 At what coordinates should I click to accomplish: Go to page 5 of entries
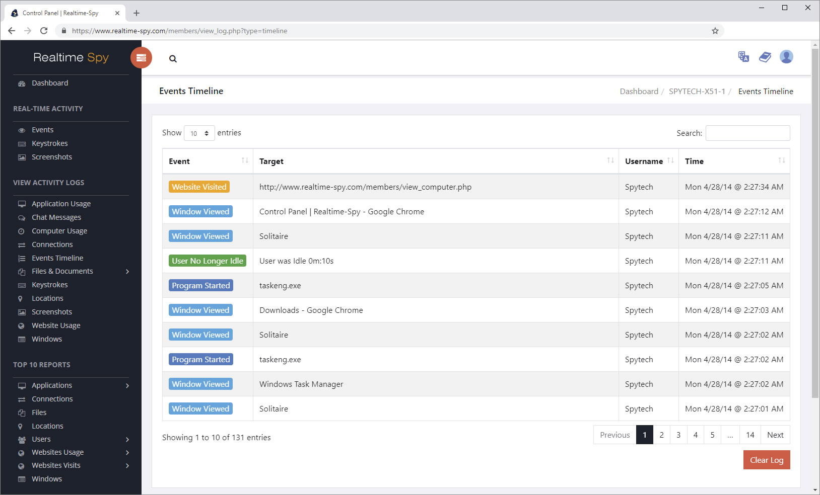[712, 435]
